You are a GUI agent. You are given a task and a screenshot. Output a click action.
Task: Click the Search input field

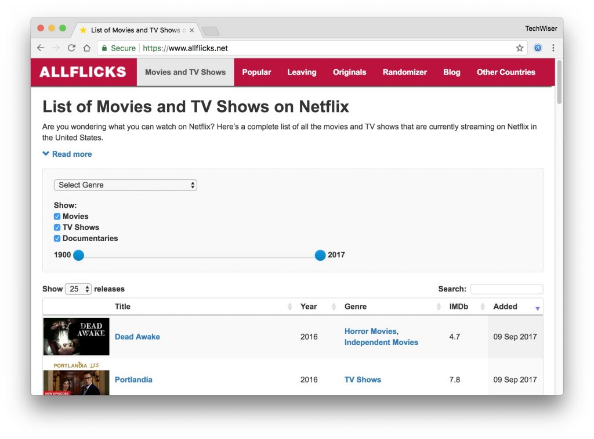click(x=506, y=289)
